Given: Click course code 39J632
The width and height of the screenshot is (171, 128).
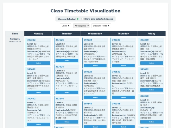Looking at the screenshot, I should (x=144, y=69).
